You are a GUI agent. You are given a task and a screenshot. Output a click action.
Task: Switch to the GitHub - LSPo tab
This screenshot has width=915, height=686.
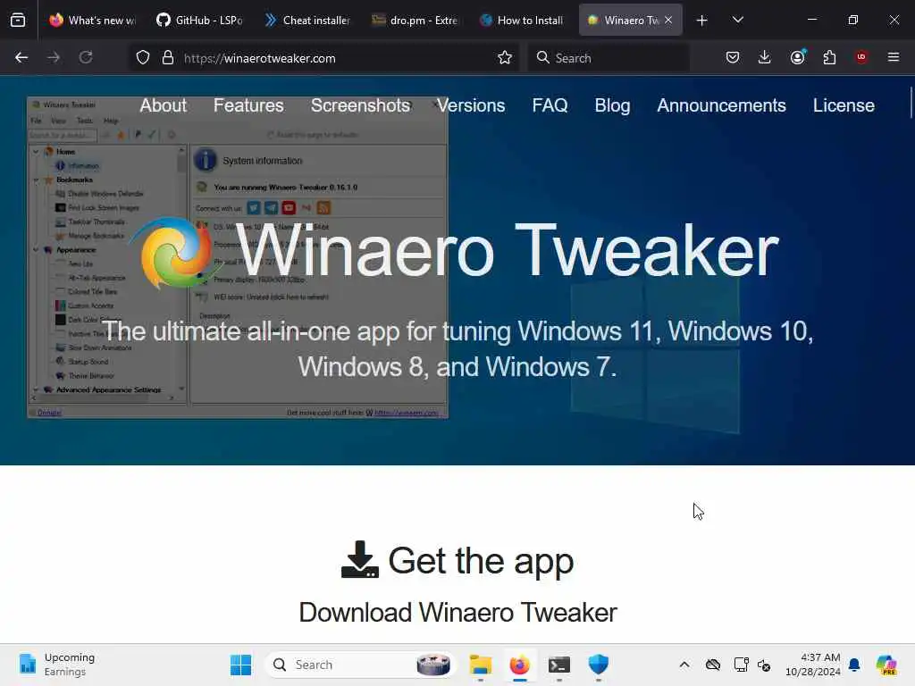point(199,20)
